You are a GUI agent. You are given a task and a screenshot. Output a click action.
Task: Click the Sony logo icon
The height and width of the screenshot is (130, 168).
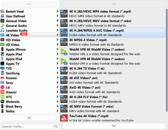(2, 83)
